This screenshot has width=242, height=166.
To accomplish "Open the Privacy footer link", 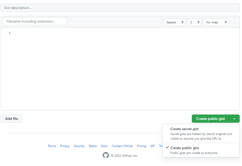I will coord(65,146).
